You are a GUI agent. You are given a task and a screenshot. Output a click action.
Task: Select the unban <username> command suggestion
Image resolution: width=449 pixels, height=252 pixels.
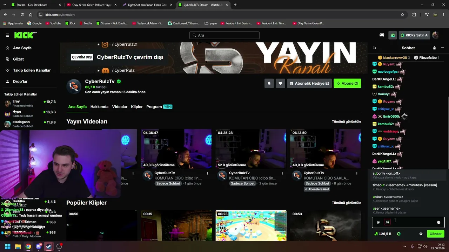(408, 198)
